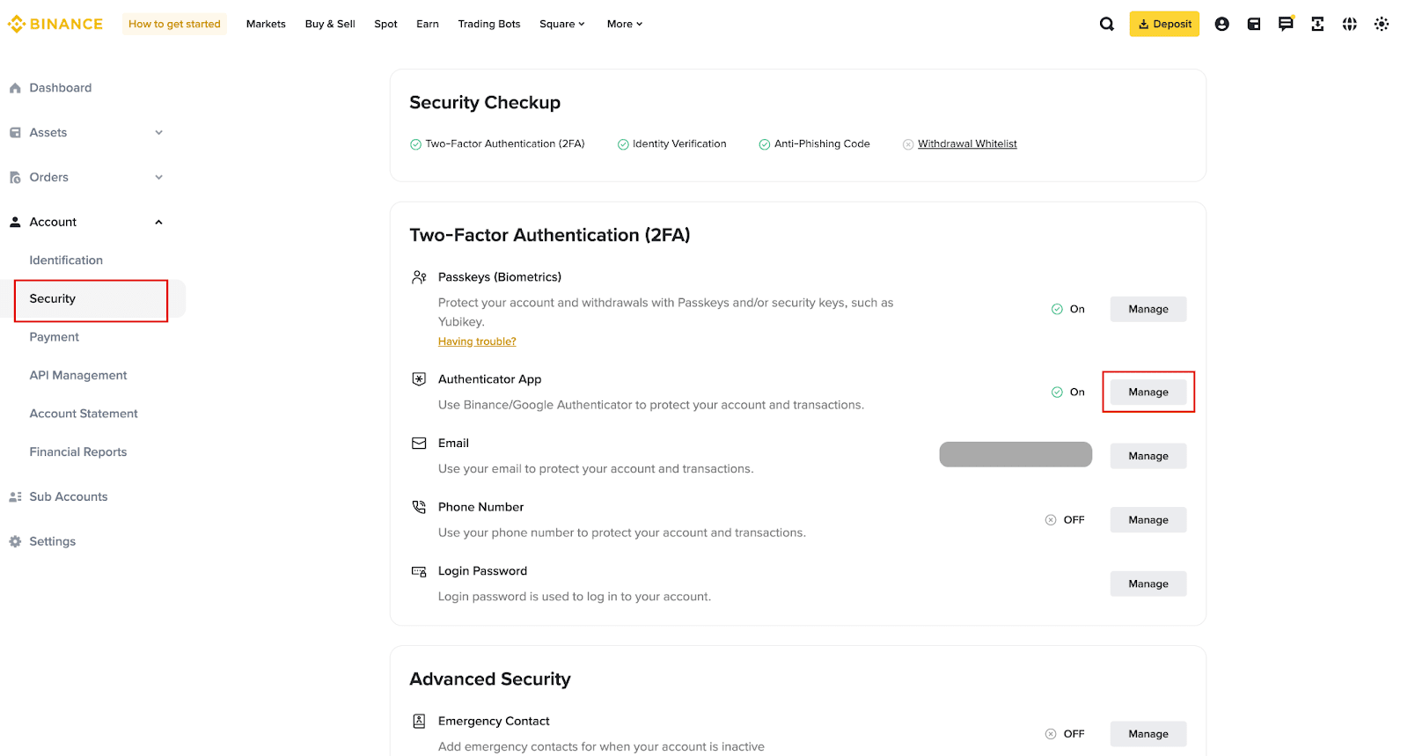This screenshot has height=756, width=1408.
Task: Click the masked email address field
Action: tap(1016, 455)
